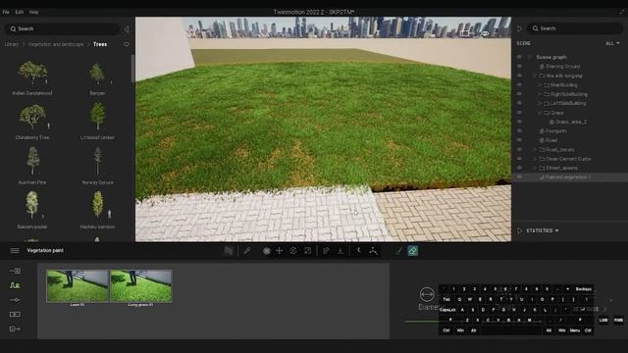Go to Vegetation and landscape breadcrumb
Viewport: 628px width, 353px height.
56,44
